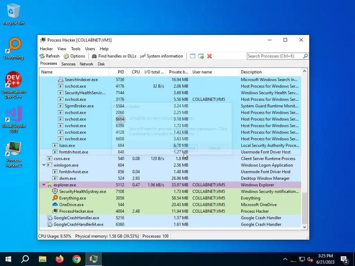The image size is (355, 266).
Task: Select svchost.exe with PID 4176
Action: (170, 86)
